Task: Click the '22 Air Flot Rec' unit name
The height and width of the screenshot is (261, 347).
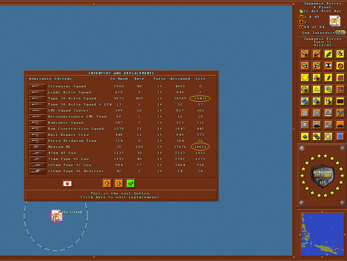Action: [x=322, y=11]
